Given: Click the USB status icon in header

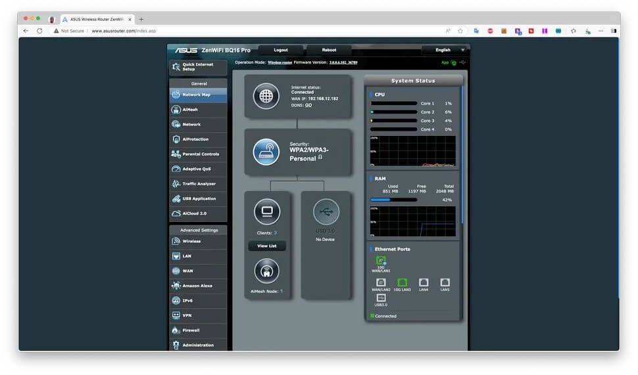Looking at the screenshot, I should coord(462,62).
